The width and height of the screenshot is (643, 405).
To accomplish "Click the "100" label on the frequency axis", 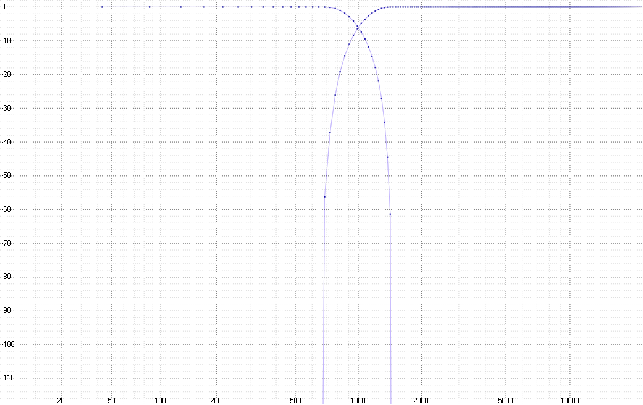I will tap(161, 401).
